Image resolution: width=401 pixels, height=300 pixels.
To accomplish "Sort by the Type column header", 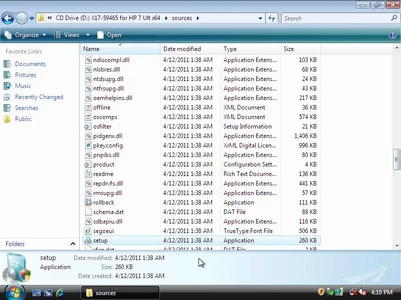I will coord(250,48).
